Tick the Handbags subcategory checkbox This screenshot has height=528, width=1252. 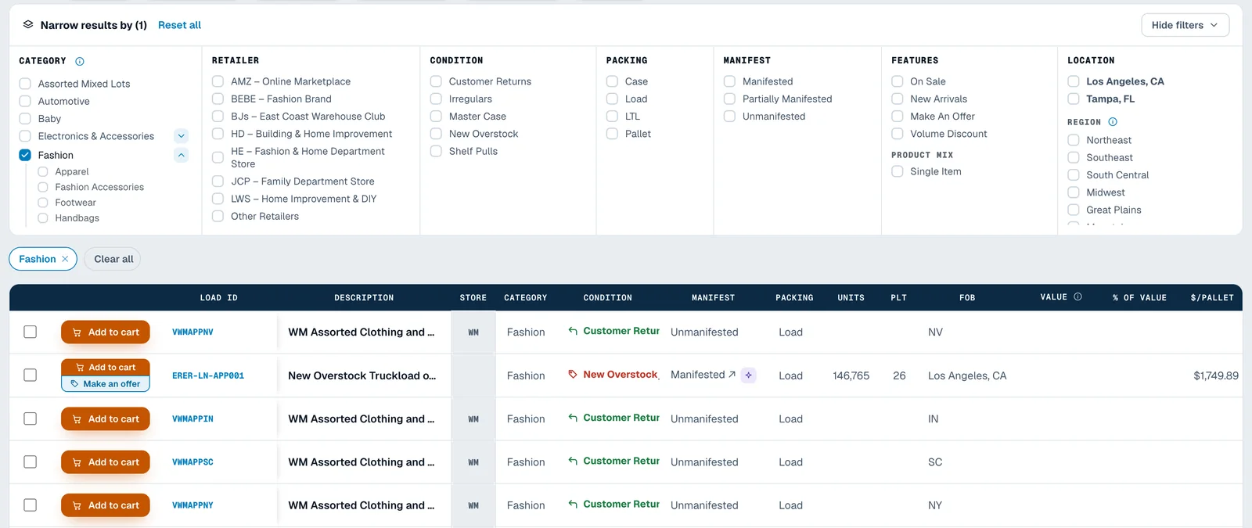[43, 218]
